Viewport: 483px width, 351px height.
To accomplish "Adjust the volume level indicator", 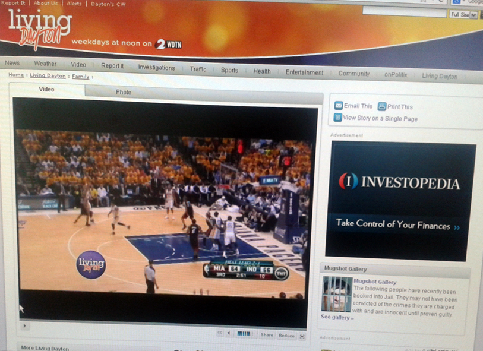I will 244,334.
